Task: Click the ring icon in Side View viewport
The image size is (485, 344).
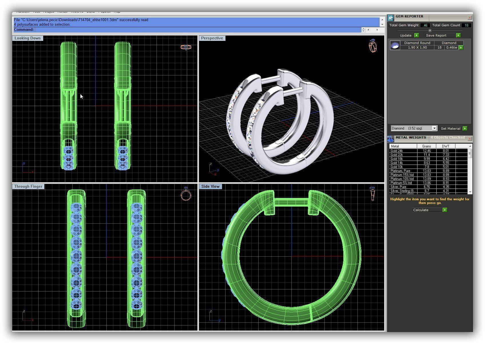Action: coord(372,194)
